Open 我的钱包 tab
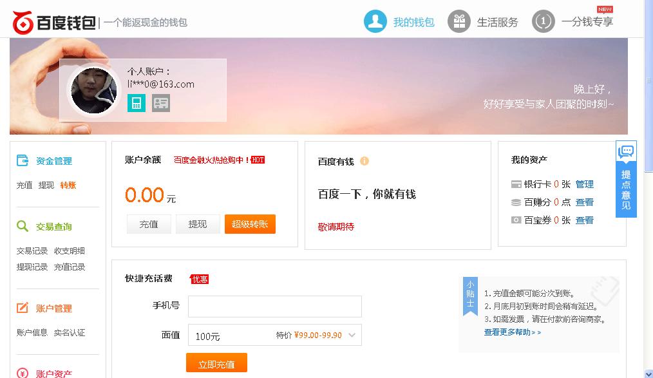The height and width of the screenshot is (378, 653). click(x=413, y=22)
